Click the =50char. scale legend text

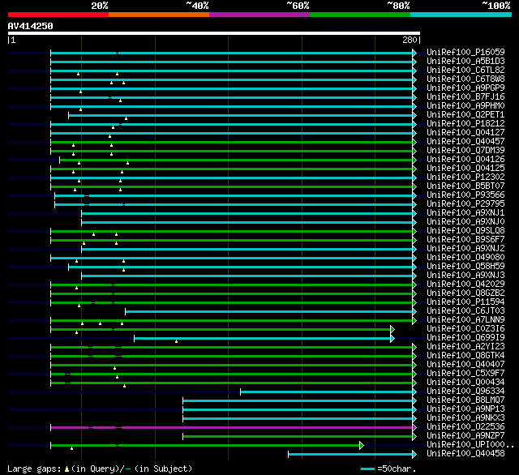397,469
